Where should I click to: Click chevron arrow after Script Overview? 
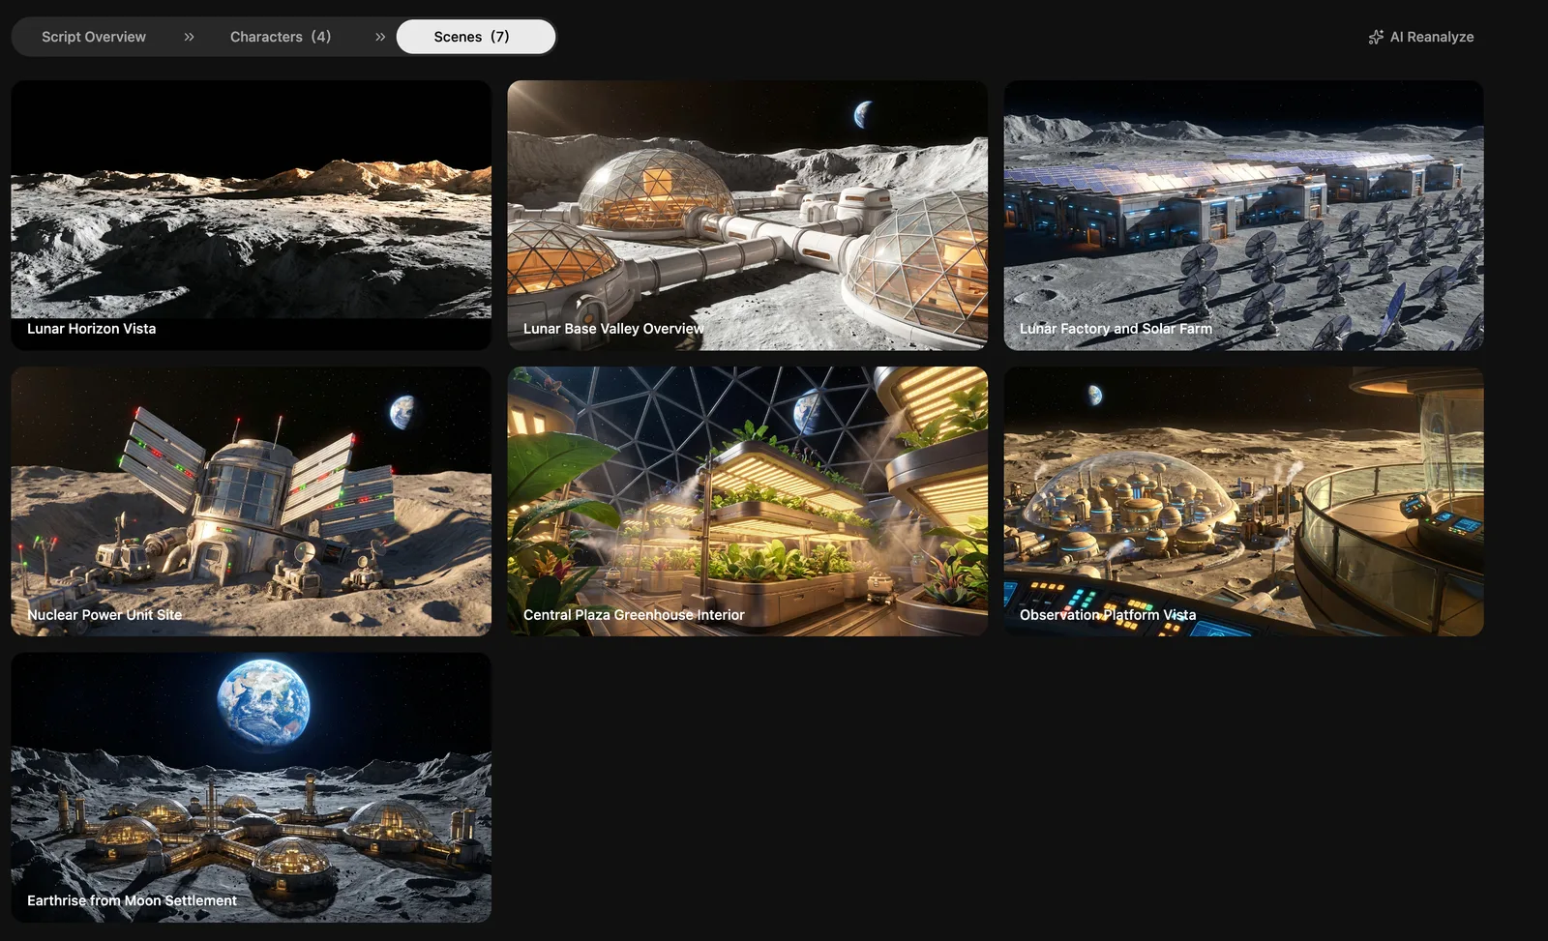[189, 37]
